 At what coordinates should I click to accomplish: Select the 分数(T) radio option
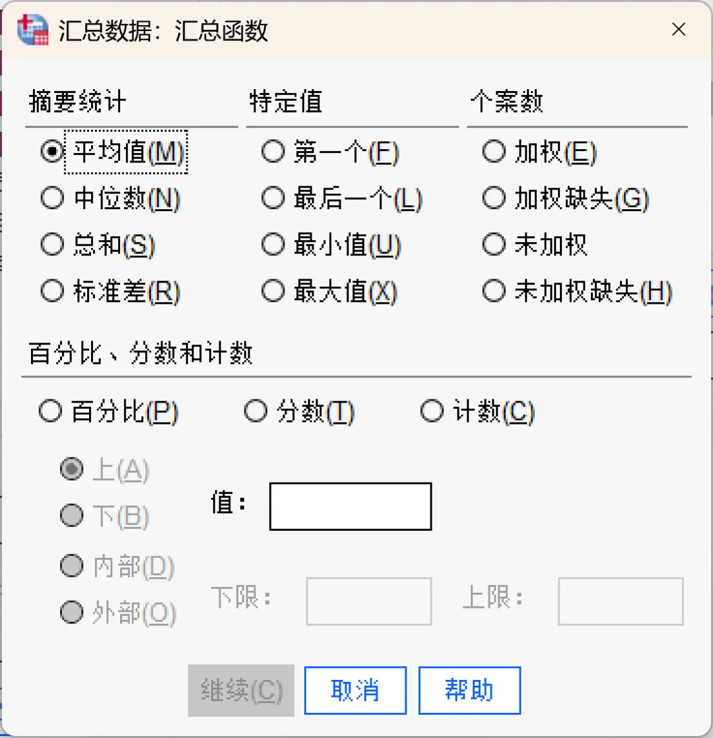click(x=255, y=412)
